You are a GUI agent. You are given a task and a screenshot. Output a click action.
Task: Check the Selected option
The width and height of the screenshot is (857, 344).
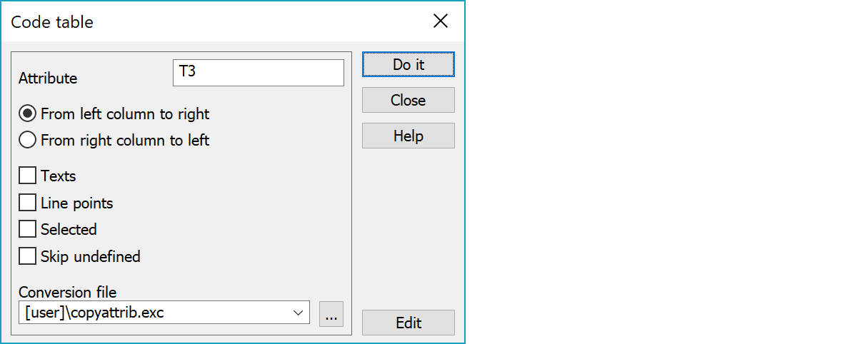tap(28, 229)
